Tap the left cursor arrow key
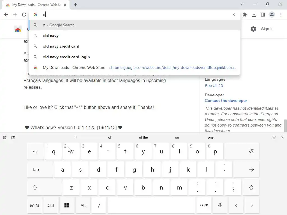The height and width of the screenshot is (215, 287). coord(236,205)
